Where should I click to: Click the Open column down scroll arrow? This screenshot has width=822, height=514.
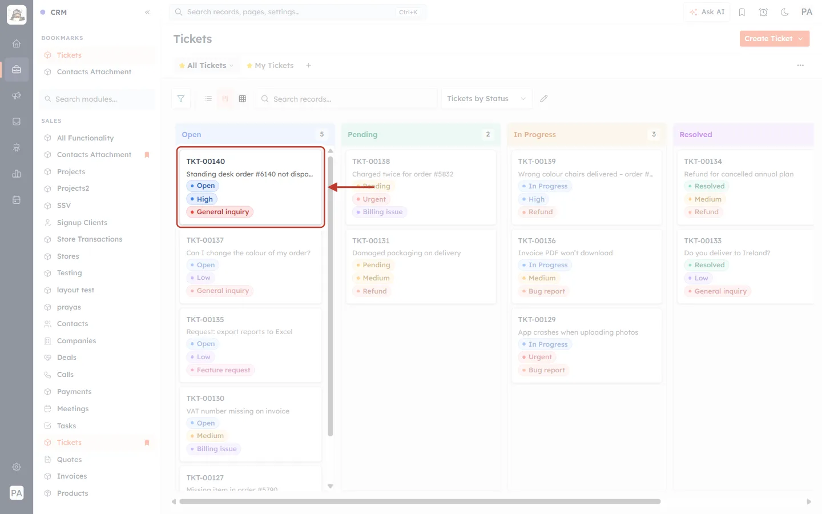pyautogui.click(x=331, y=486)
